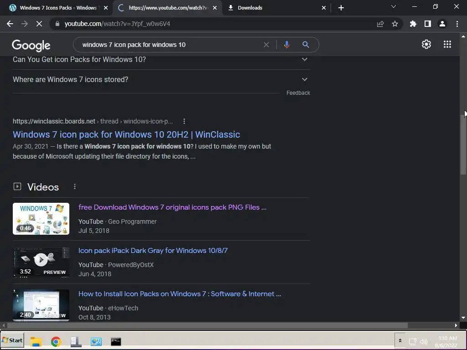Close the Downloads tab

324,8
